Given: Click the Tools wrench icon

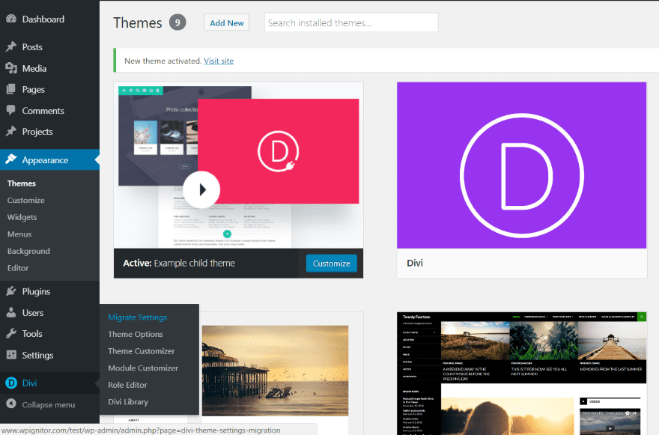Looking at the screenshot, I should [11, 333].
